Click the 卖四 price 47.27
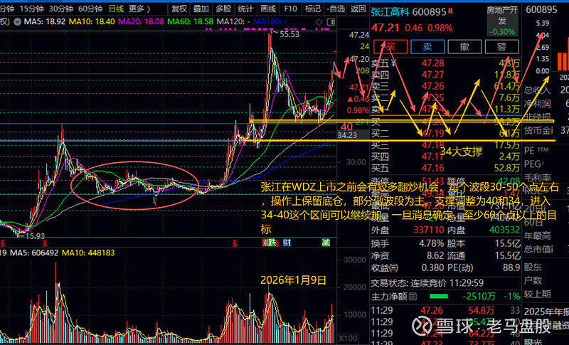This screenshot has width=569, height=345. click(433, 75)
